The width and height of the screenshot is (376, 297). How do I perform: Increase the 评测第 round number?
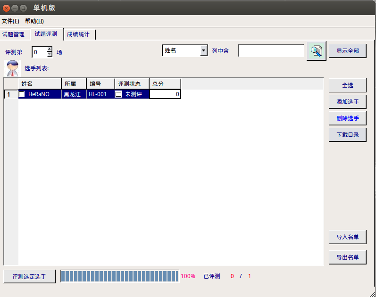tap(50, 49)
